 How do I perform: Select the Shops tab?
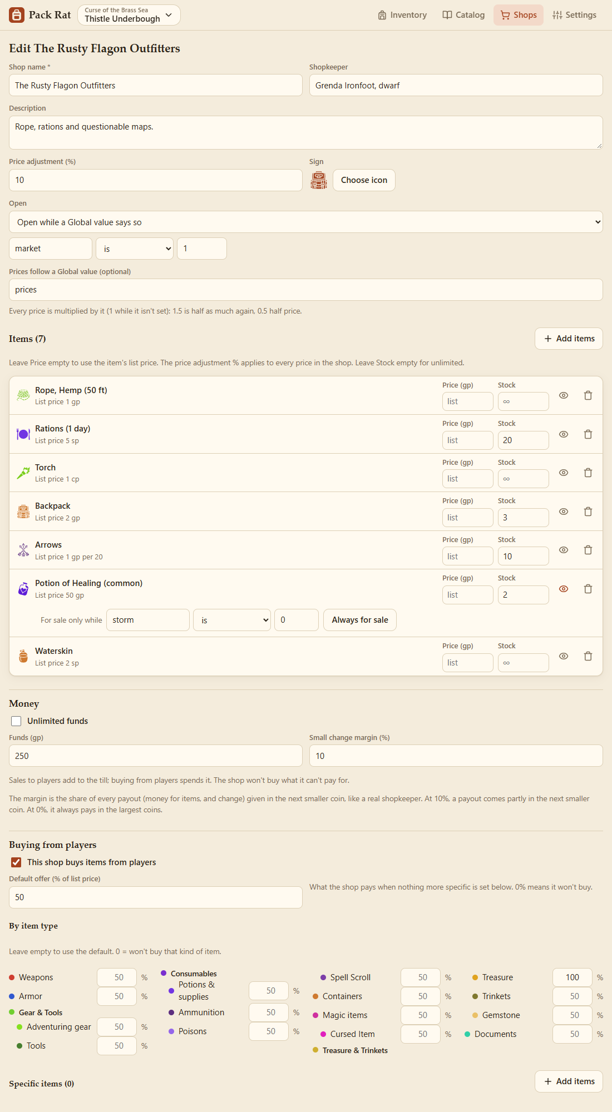pos(519,15)
